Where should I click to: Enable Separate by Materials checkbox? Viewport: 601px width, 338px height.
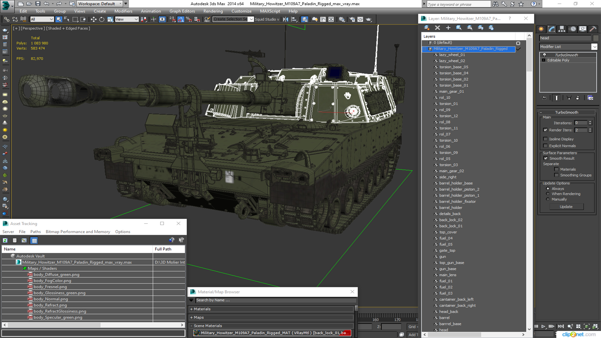pos(556,169)
